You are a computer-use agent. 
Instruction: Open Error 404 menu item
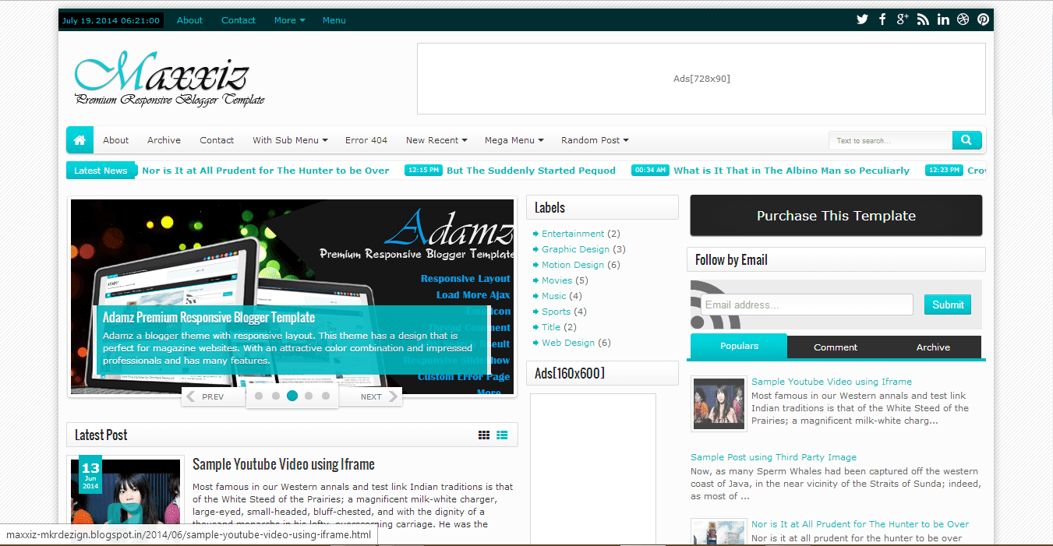pos(366,140)
